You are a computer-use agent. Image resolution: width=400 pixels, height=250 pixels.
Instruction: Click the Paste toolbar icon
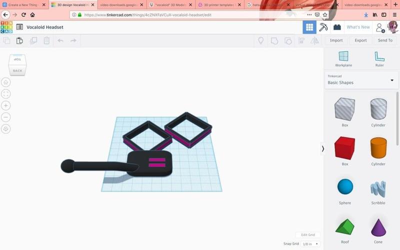[19, 40]
